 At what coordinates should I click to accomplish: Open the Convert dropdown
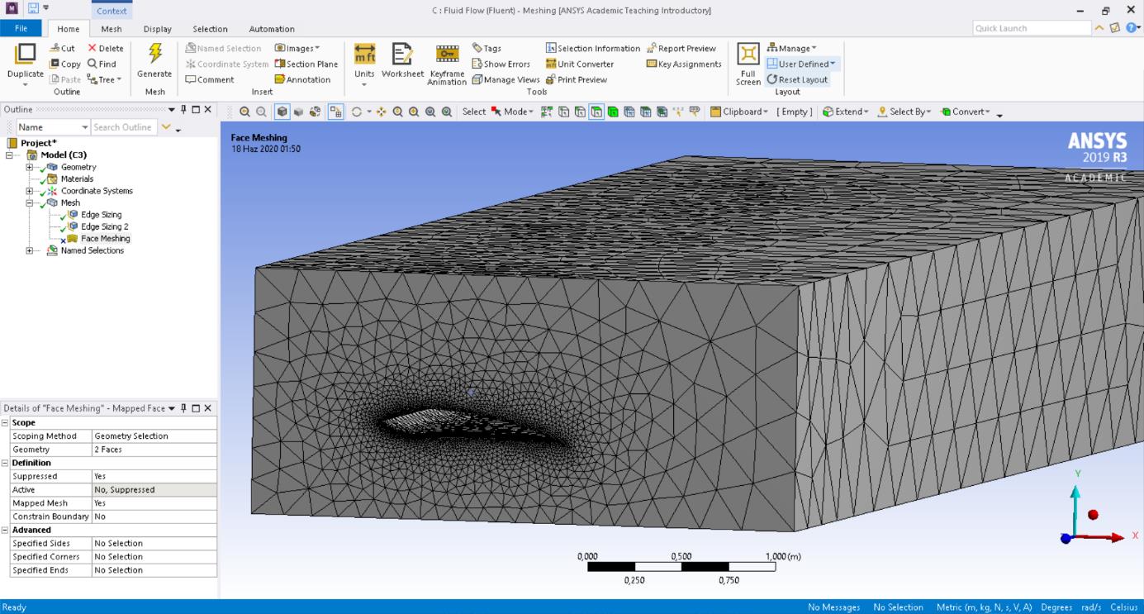[965, 112]
